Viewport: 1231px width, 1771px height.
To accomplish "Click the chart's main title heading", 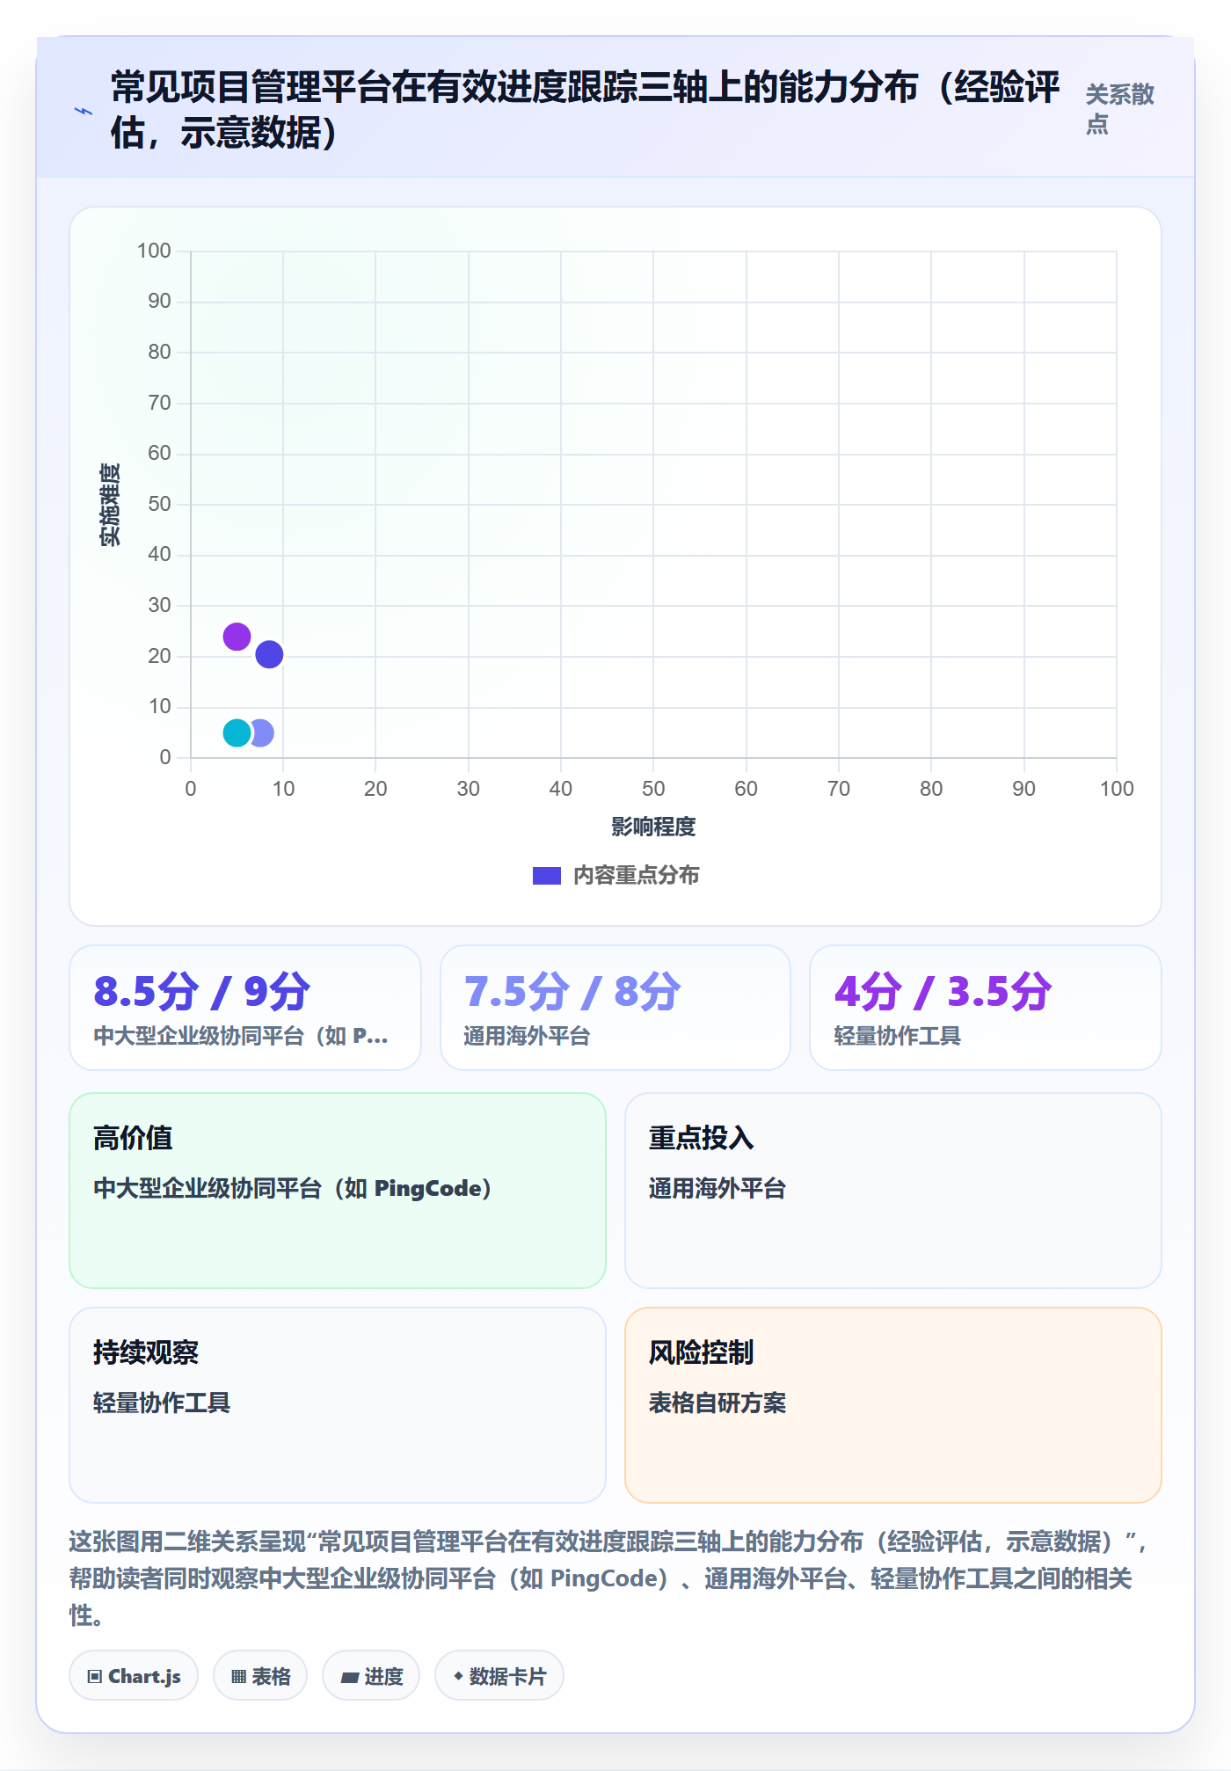I will pos(585,111).
